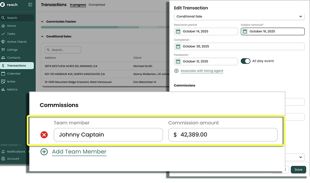This screenshot has width=310, height=183.
Task: Click the Commission Tracker progress bar
Action: [x=103, y=27]
